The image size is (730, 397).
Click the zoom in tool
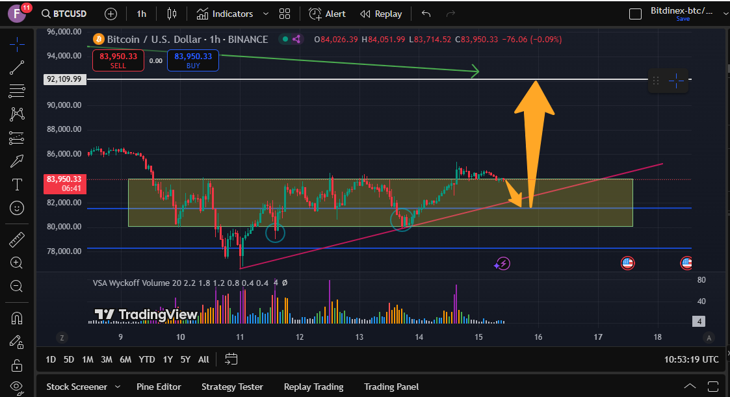tap(17, 263)
